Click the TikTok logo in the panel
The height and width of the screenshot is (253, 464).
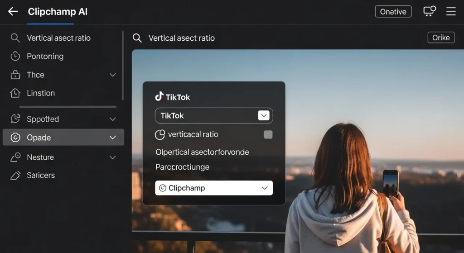coord(159,96)
